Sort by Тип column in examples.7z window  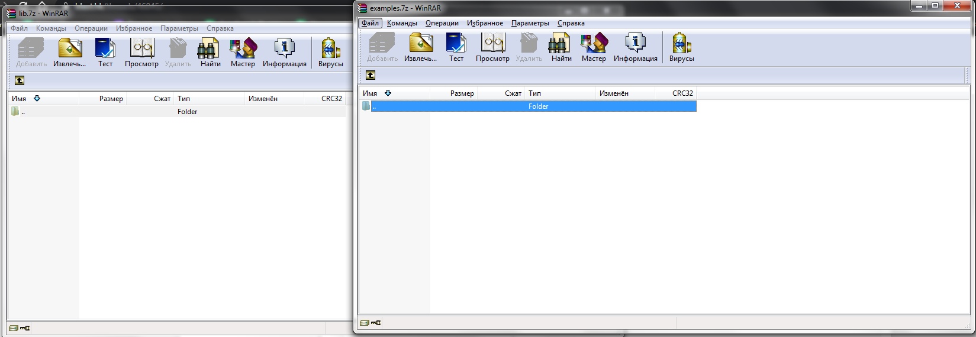[x=560, y=93]
